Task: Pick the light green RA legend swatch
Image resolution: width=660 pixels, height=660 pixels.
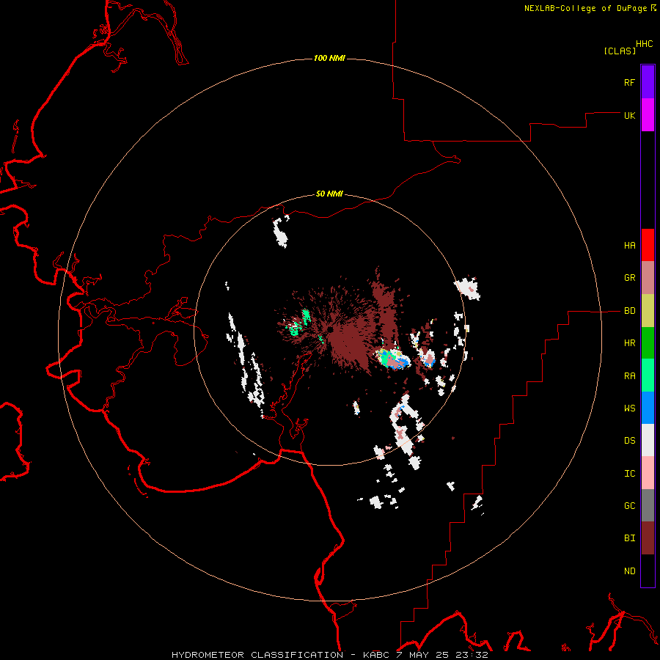Action: (x=648, y=375)
